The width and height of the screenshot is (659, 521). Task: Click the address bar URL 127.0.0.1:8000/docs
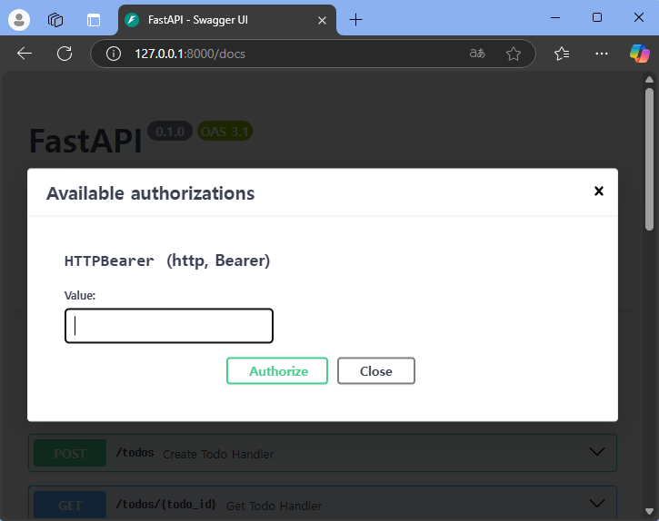click(x=190, y=54)
